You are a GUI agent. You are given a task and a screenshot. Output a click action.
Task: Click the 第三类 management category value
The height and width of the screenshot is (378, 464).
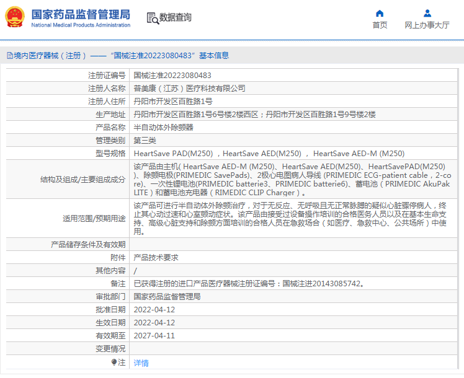[146, 140]
